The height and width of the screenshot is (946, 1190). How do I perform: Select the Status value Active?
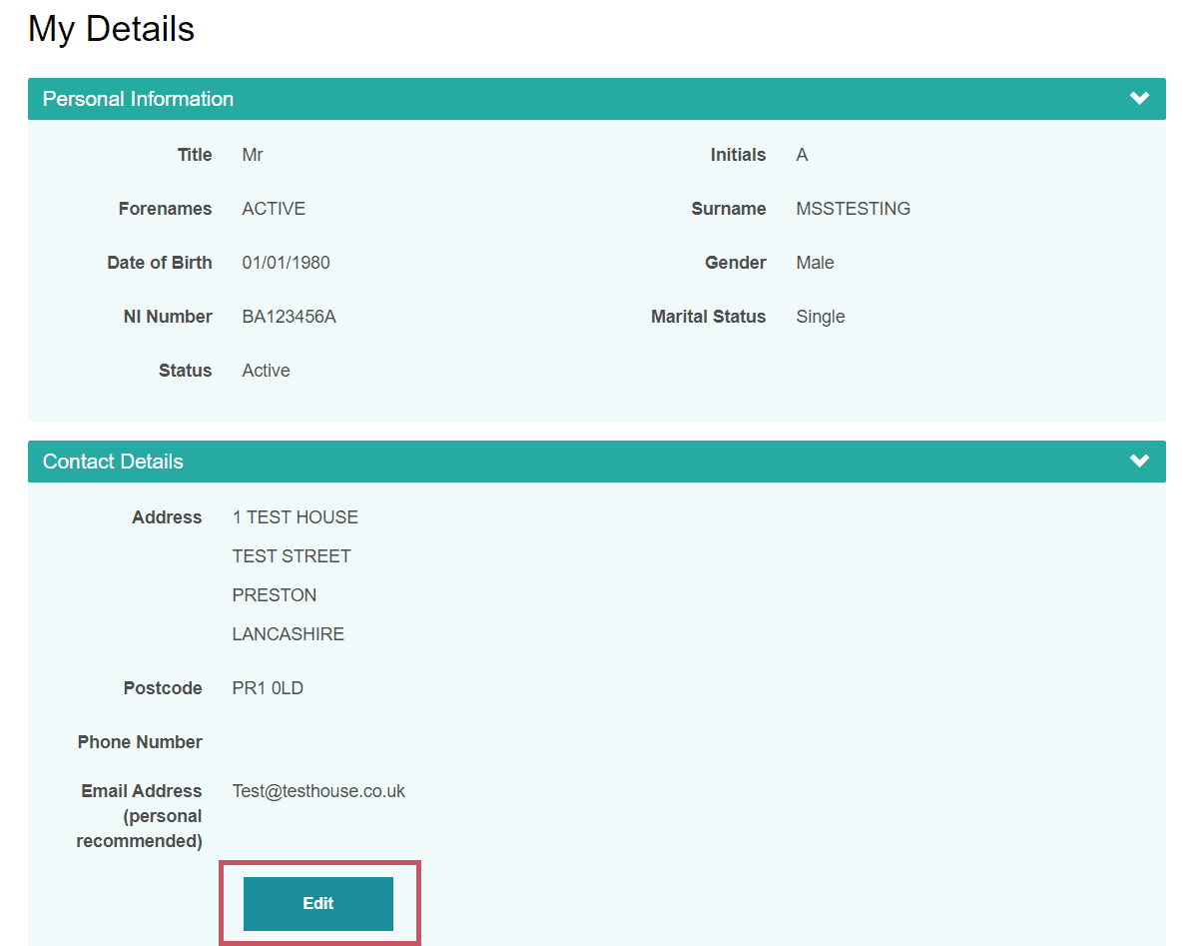(266, 370)
